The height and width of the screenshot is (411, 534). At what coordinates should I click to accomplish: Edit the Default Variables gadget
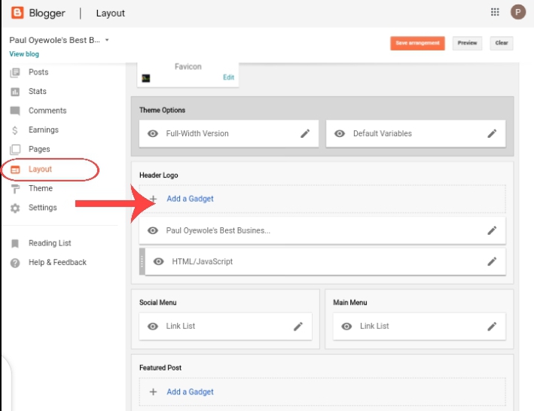(492, 133)
